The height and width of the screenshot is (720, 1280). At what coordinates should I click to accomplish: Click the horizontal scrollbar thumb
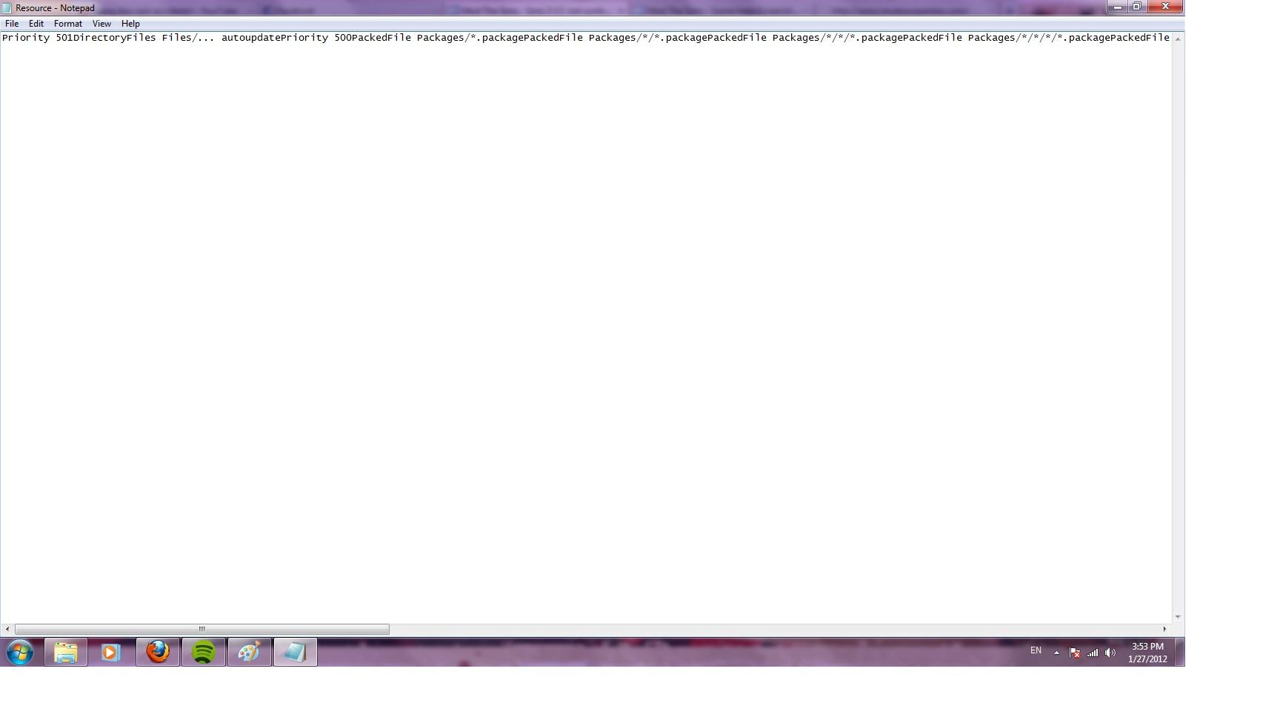click(201, 629)
